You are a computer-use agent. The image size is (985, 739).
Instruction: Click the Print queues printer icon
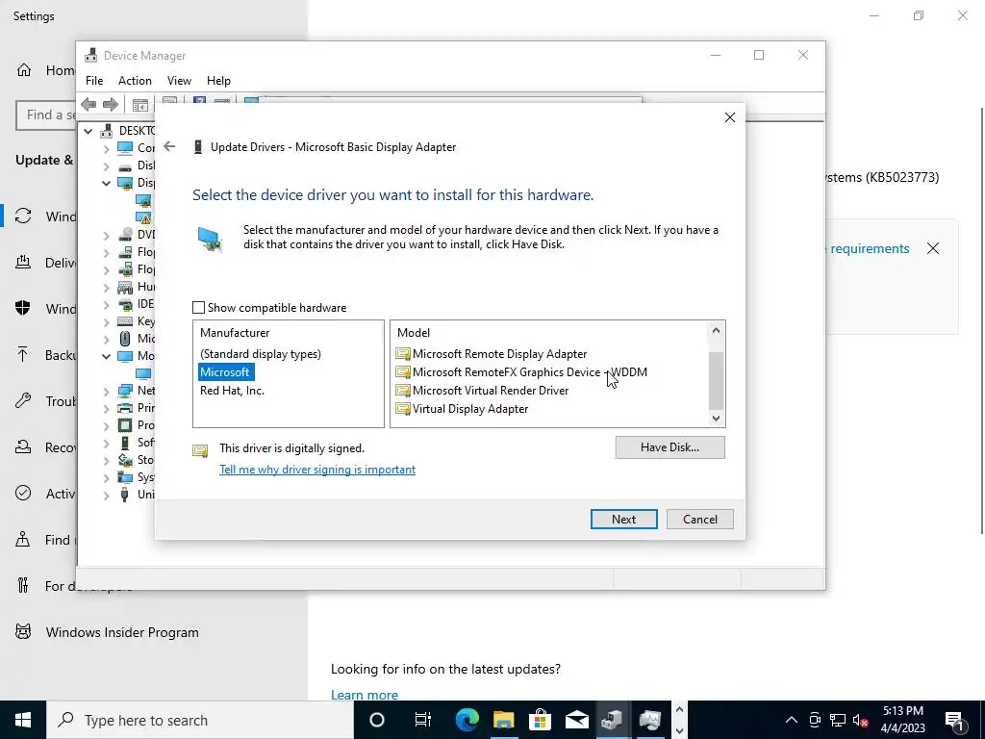click(125, 408)
